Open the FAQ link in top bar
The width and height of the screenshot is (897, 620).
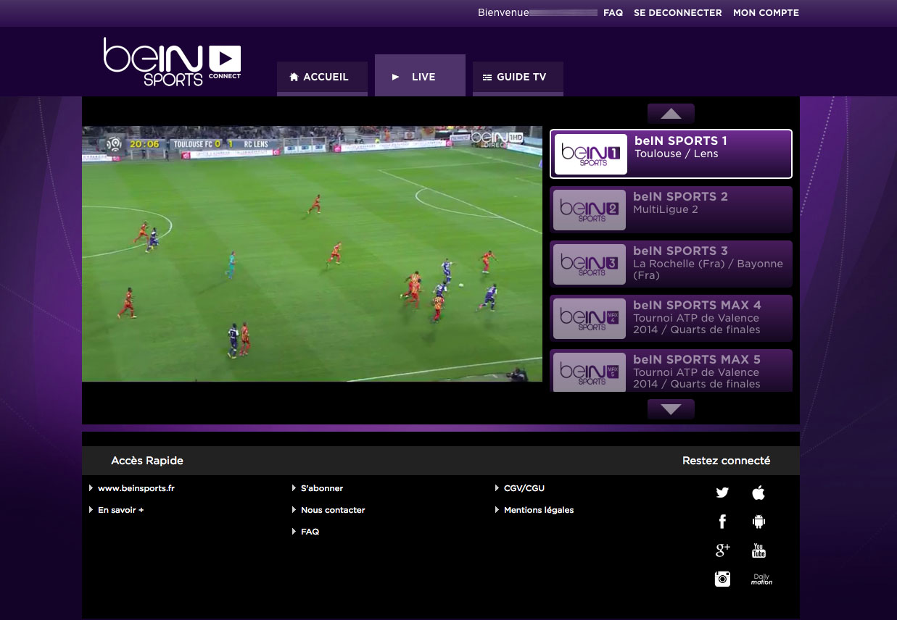[x=613, y=12]
